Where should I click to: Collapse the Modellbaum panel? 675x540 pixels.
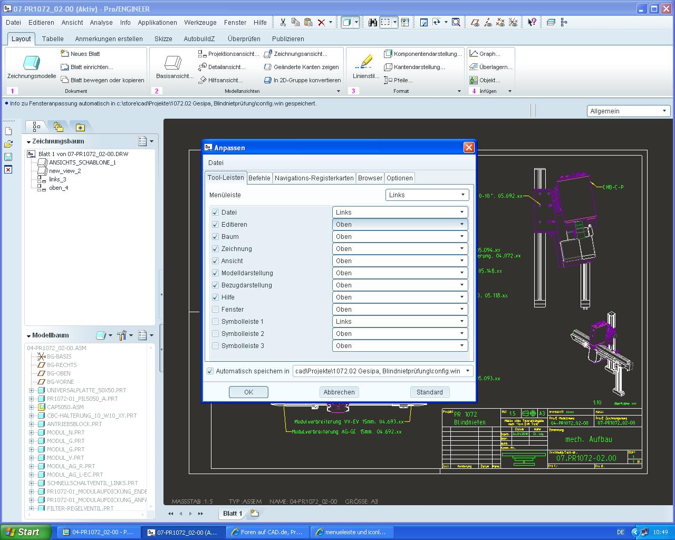[29, 335]
